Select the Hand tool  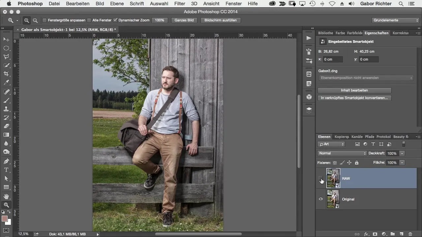click(6, 197)
